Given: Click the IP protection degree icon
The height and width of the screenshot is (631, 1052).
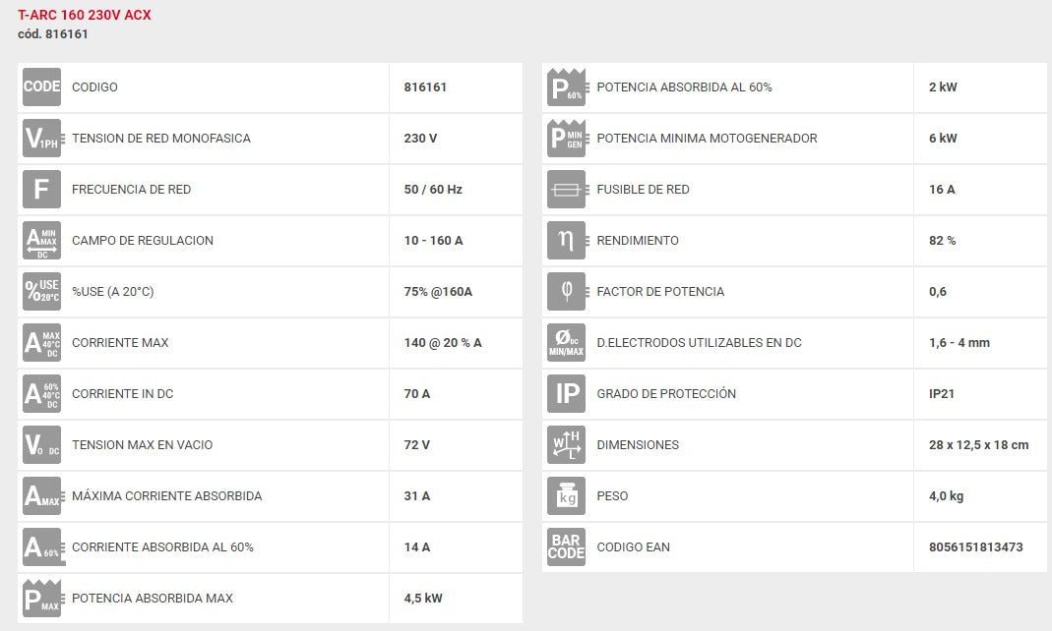Looking at the screenshot, I should click(566, 394).
